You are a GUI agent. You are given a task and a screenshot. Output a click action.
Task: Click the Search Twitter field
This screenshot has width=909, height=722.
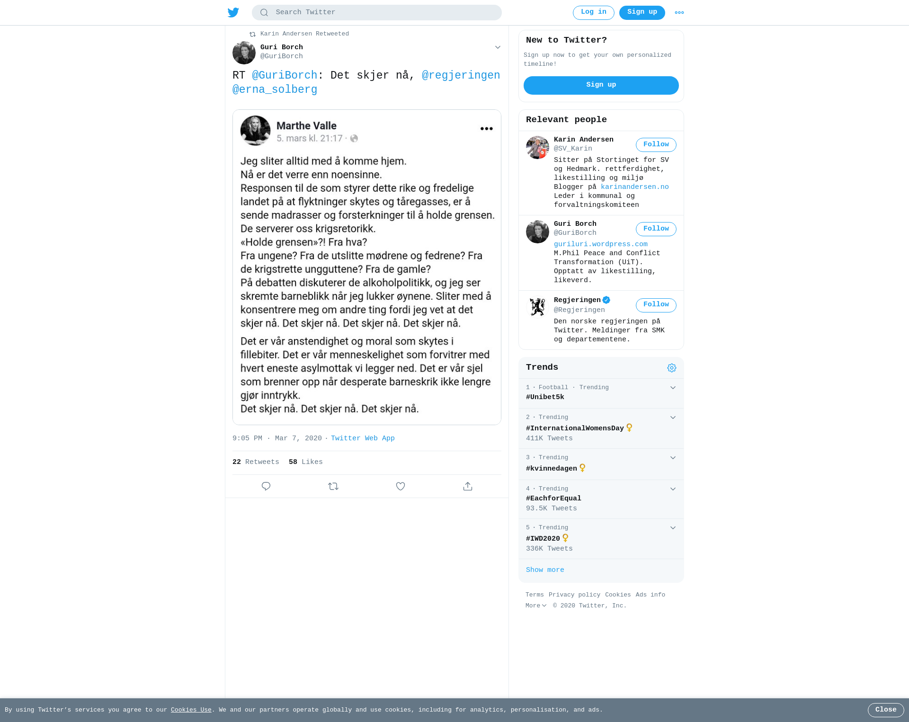(377, 12)
